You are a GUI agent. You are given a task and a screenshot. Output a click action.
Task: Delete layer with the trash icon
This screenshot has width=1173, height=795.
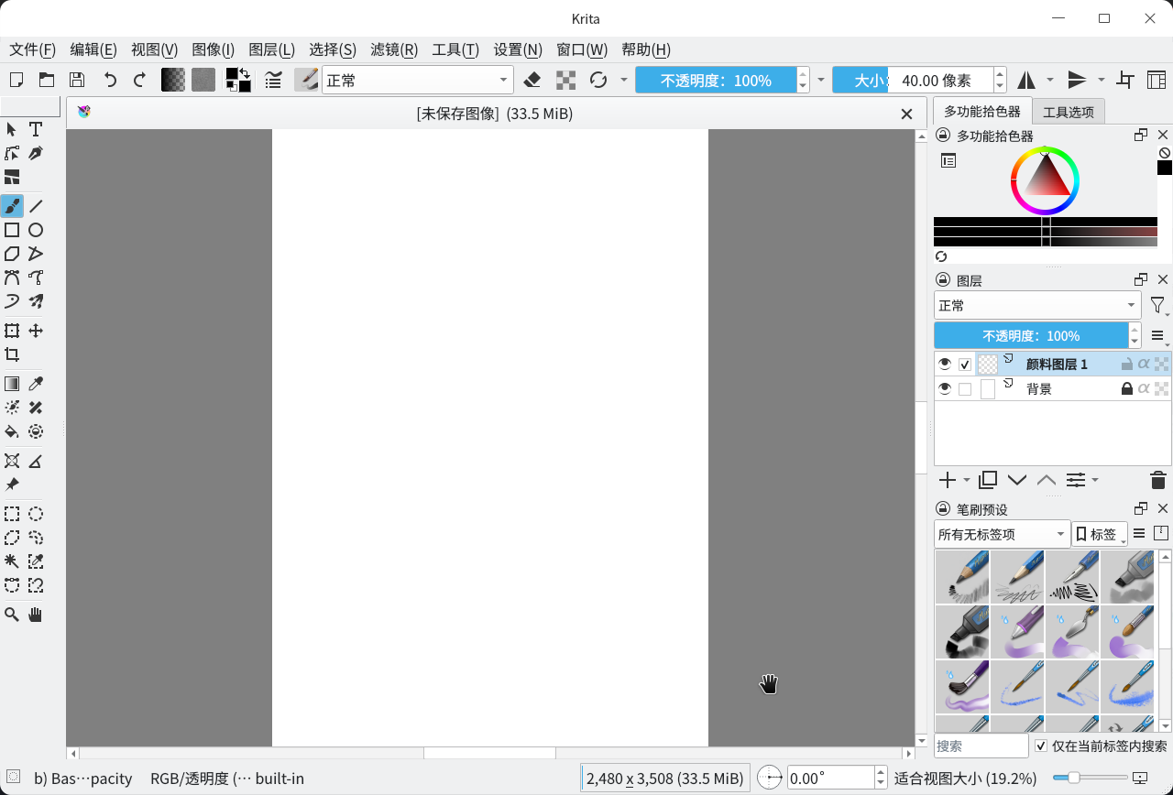[1157, 480]
